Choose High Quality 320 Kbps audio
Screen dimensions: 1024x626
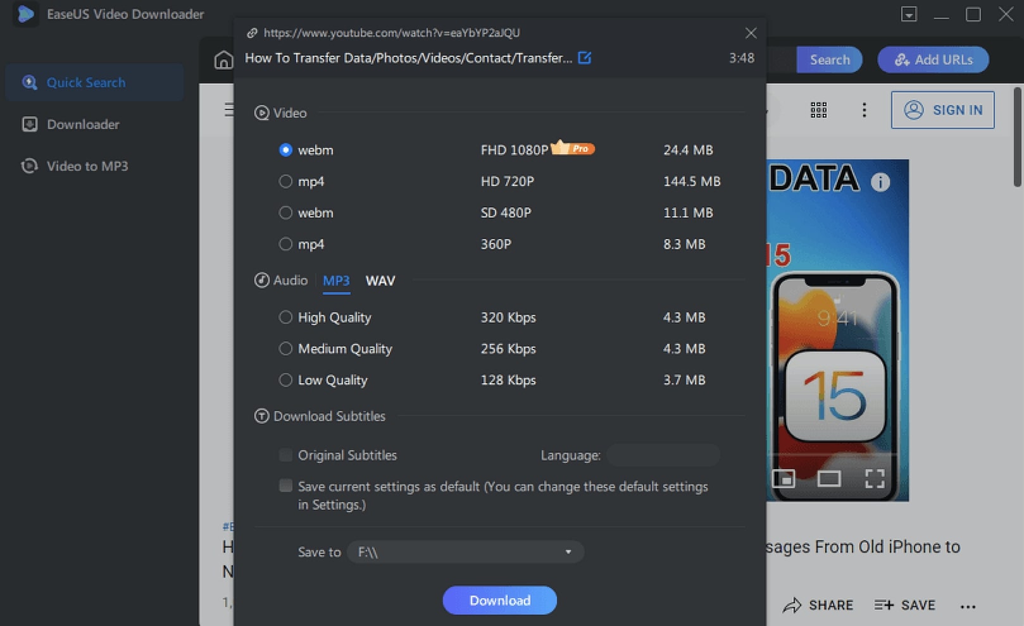(x=285, y=317)
